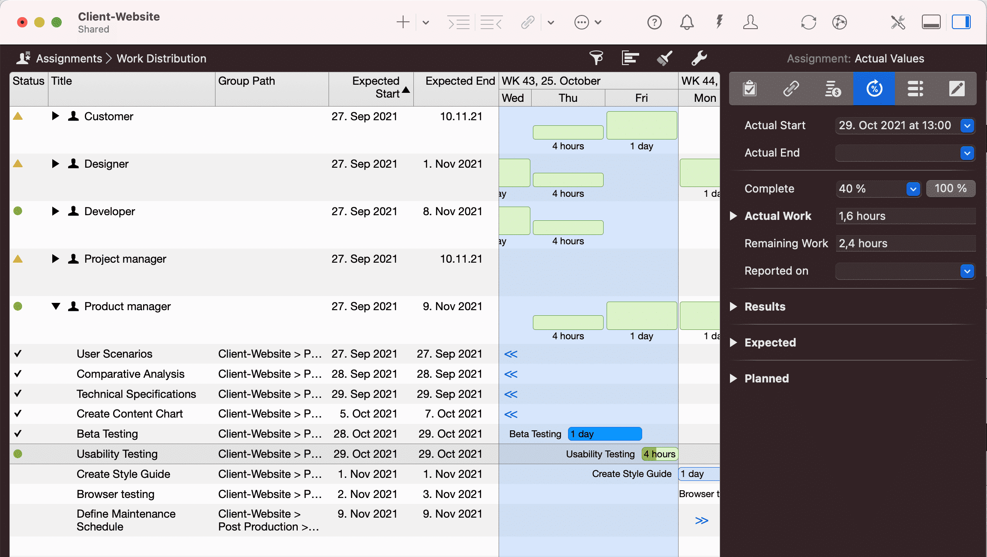This screenshot has height=557, width=987.
Task: Toggle the inspector panel visibility button
Action: click(x=961, y=22)
